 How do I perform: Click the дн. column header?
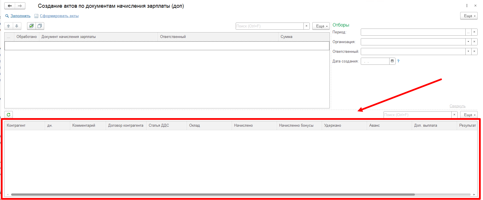click(x=57, y=126)
